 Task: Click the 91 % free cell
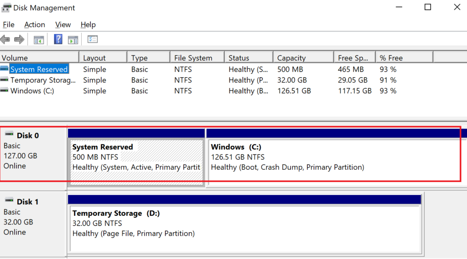point(388,80)
